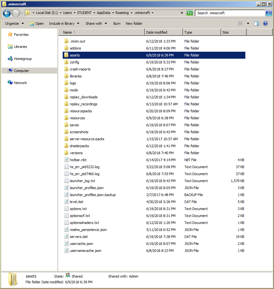The width and height of the screenshot is (274, 289).
Task: Select the replay_downloads folder icon
Action: click(x=67, y=97)
